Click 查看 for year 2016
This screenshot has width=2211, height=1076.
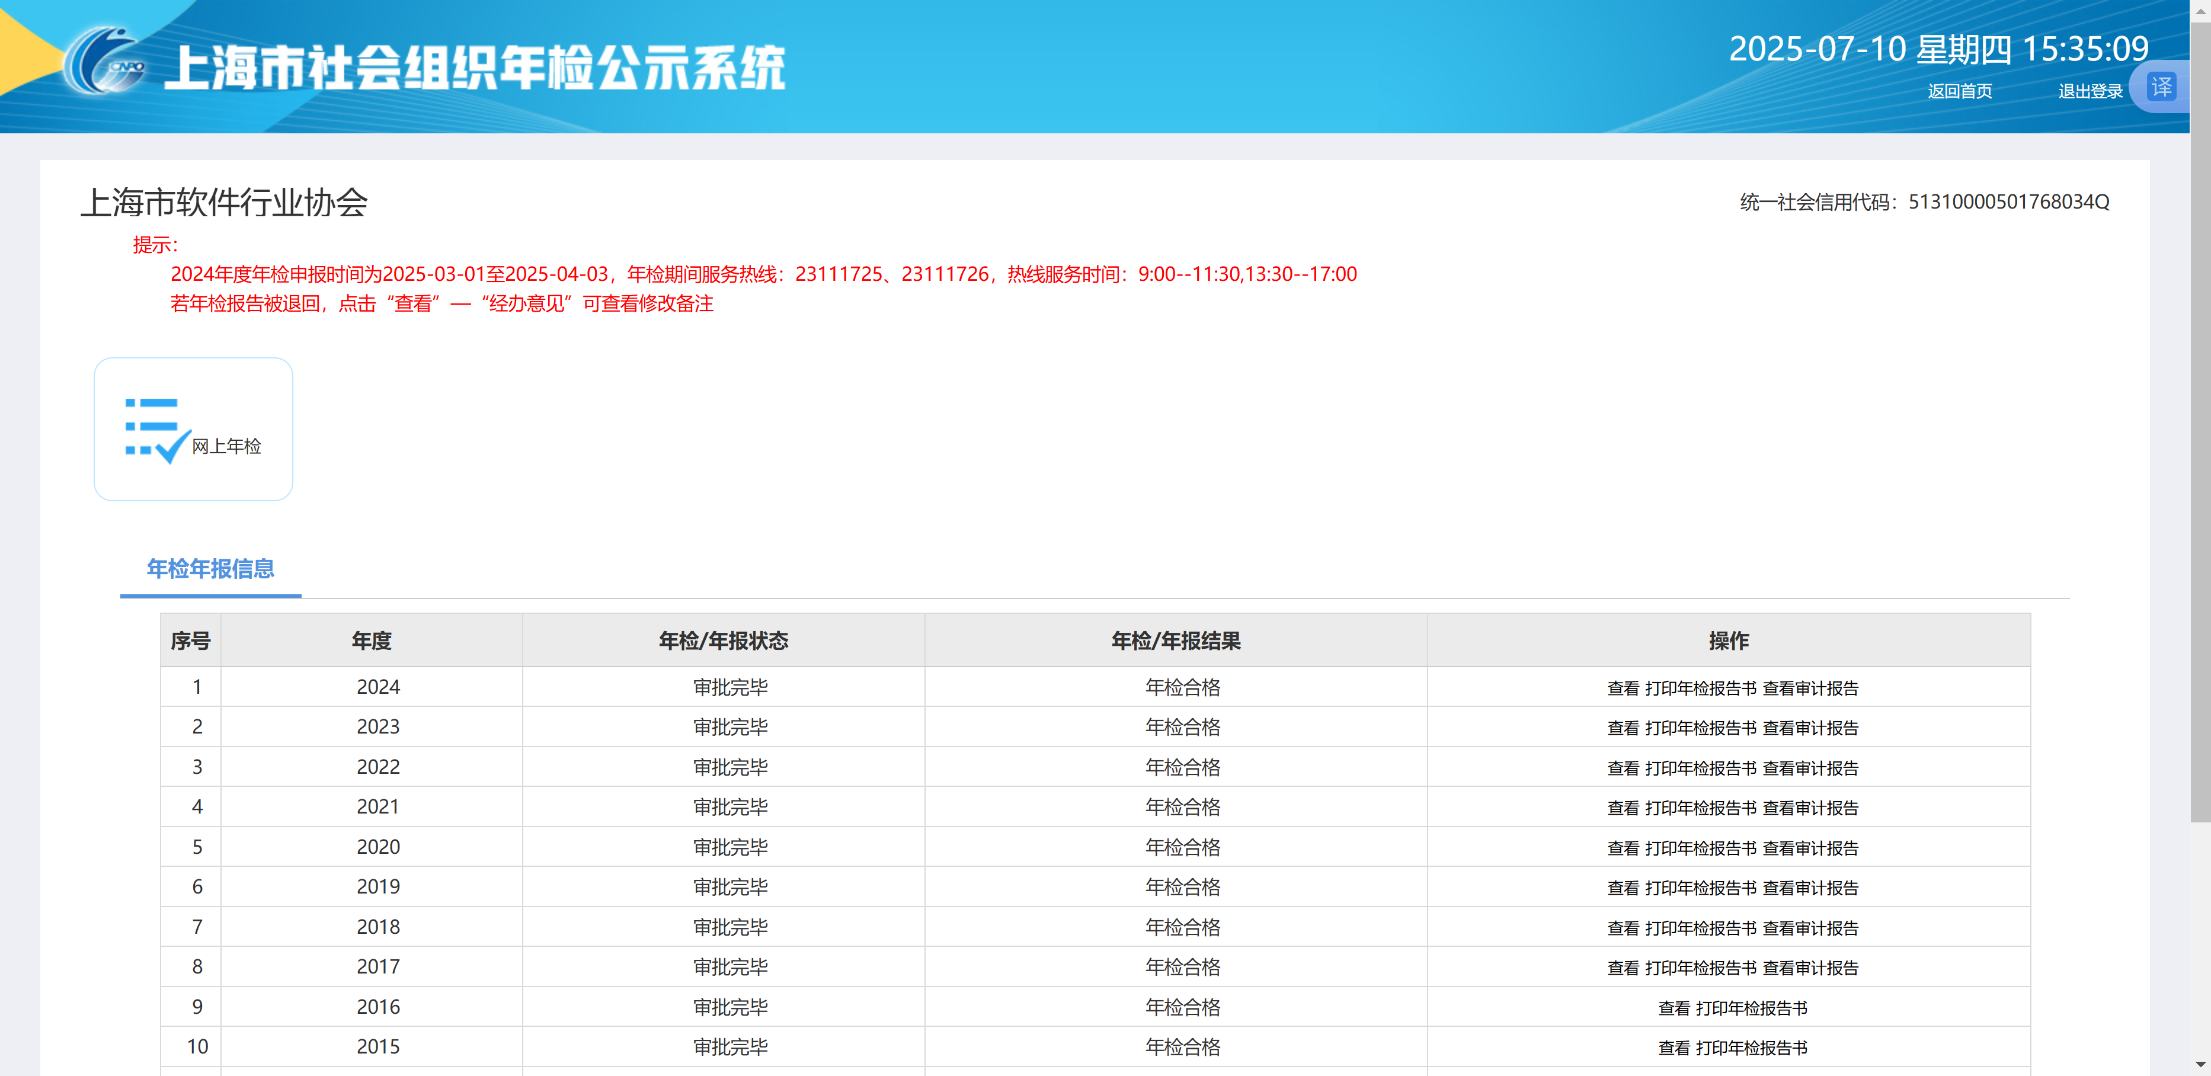click(1674, 1007)
